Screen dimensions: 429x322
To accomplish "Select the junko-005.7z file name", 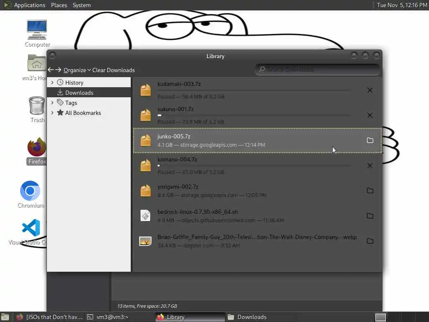I will (x=174, y=136).
